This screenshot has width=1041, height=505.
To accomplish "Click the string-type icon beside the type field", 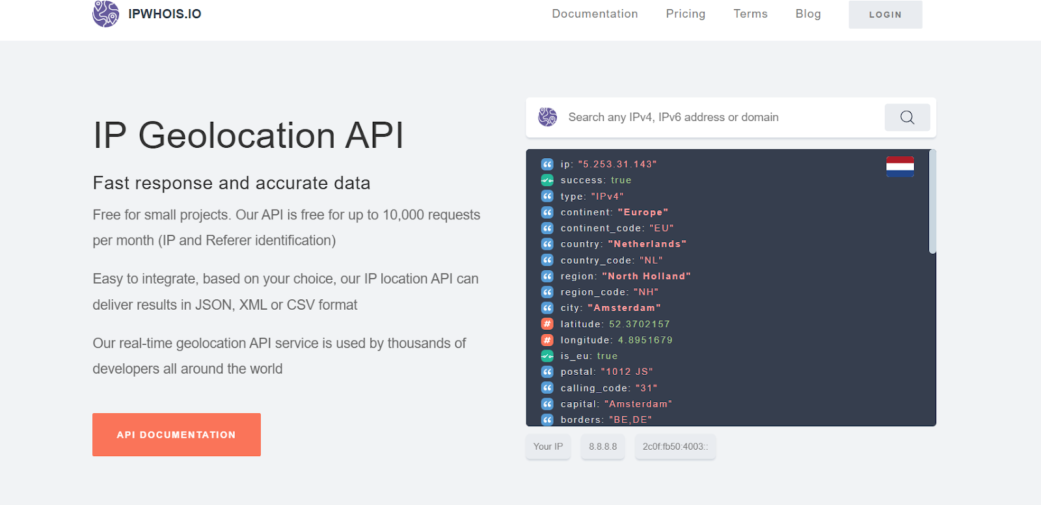I will point(547,196).
